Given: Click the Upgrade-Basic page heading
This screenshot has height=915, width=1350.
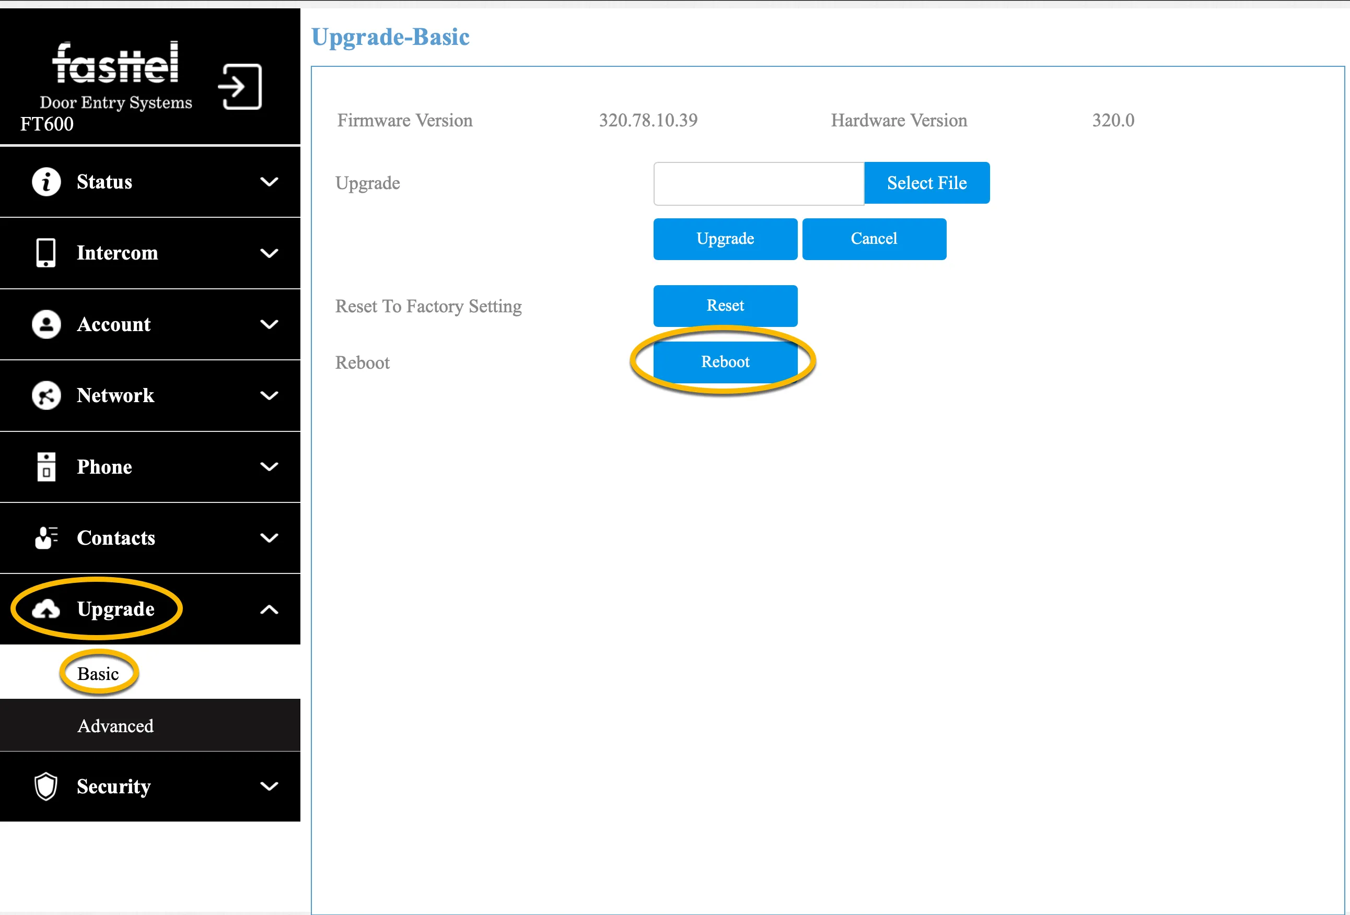Looking at the screenshot, I should pyautogui.click(x=390, y=37).
